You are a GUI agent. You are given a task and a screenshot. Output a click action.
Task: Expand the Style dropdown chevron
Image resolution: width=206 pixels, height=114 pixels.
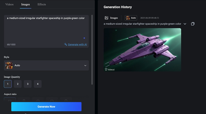click(x=85, y=66)
